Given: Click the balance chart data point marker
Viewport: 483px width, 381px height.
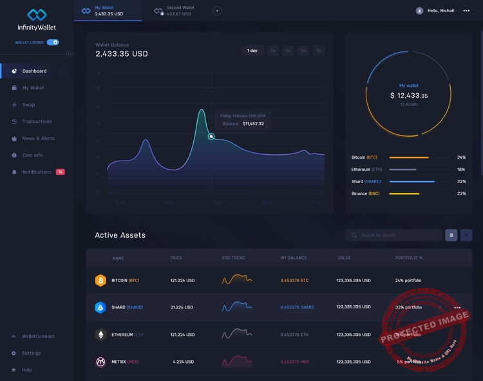Looking at the screenshot, I should pos(211,136).
